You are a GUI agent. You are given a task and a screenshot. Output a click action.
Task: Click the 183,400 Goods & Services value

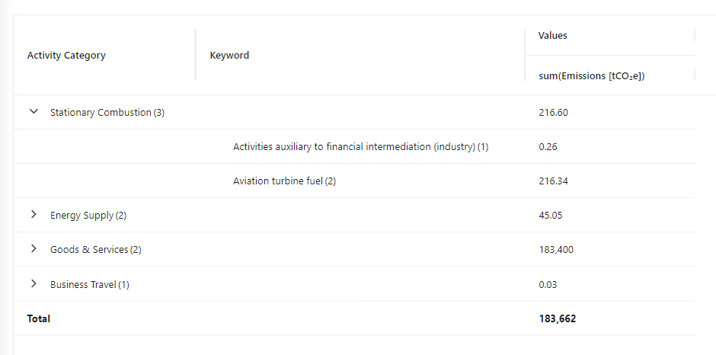click(556, 249)
